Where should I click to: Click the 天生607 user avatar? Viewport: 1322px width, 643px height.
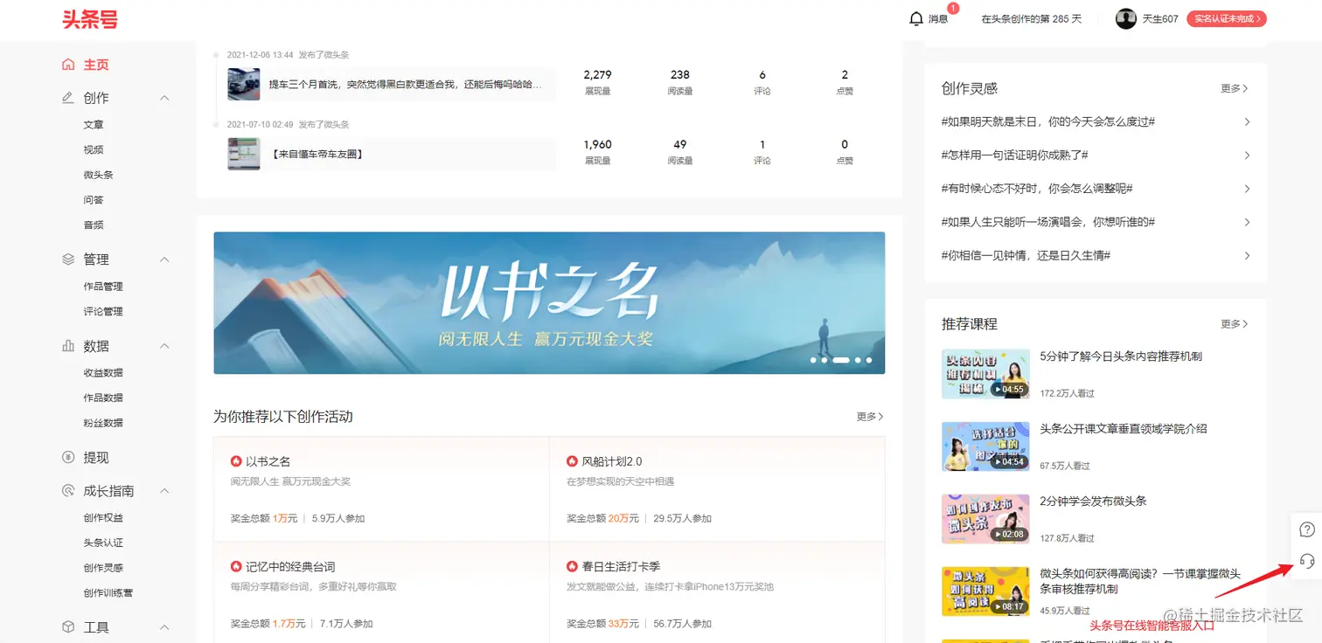tap(1126, 18)
